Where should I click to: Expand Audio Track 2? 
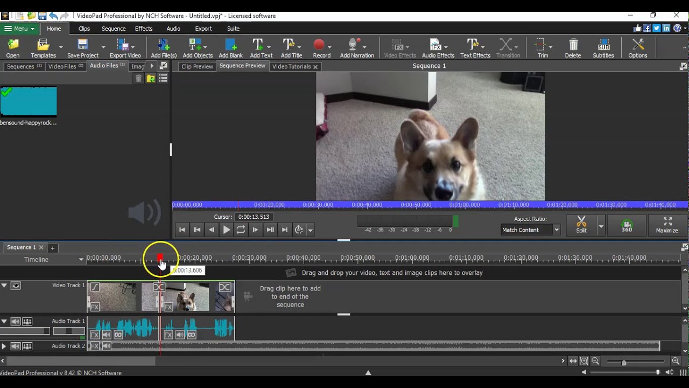(x=4, y=347)
